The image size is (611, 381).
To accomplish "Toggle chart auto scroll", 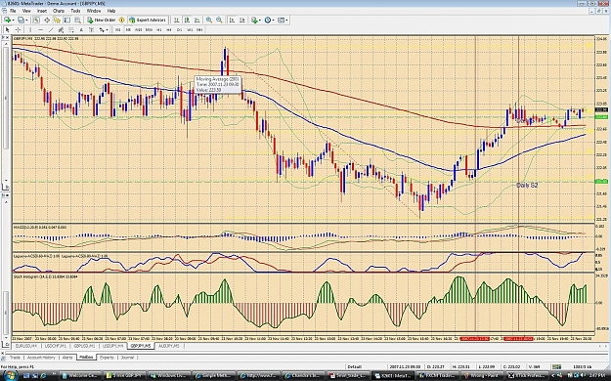I will pos(232,20).
